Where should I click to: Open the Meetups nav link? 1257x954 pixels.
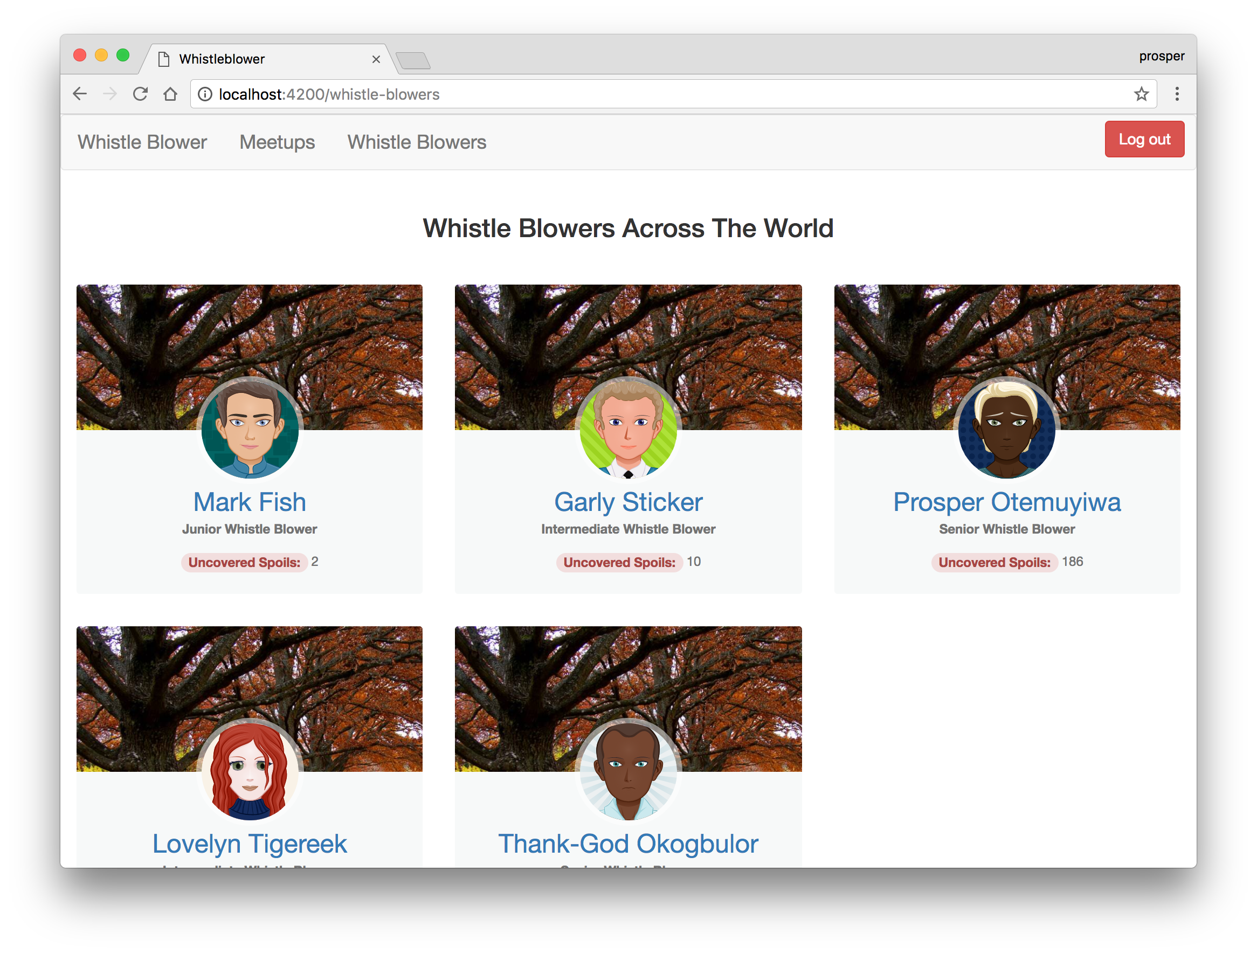pyautogui.click(x=277, y=142)
